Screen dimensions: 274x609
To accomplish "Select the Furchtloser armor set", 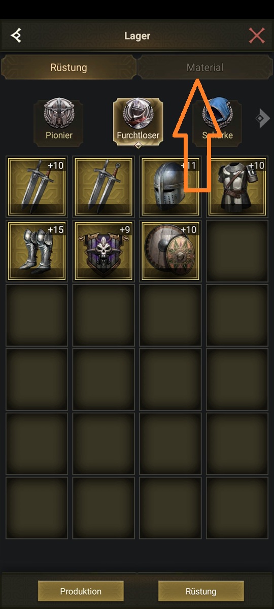I will point(138,122).
